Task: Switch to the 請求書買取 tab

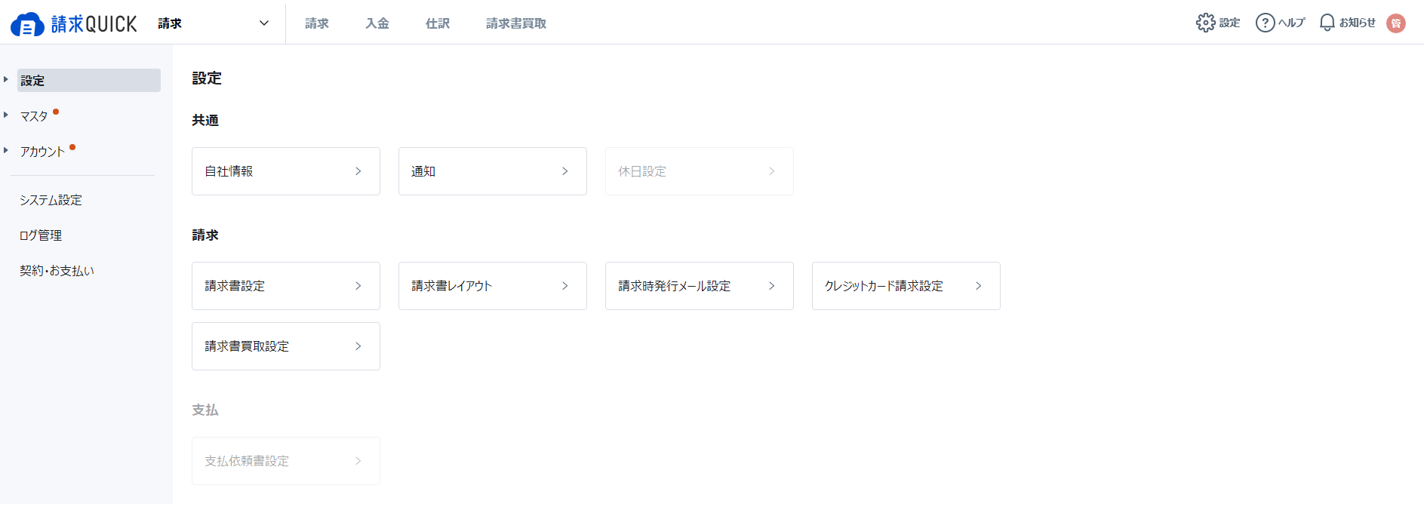Action: pyautogui.click(x=516, y=23)
